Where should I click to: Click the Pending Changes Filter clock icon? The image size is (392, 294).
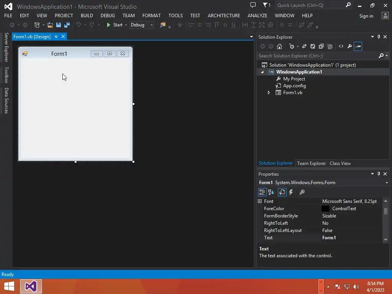(291, 46)
